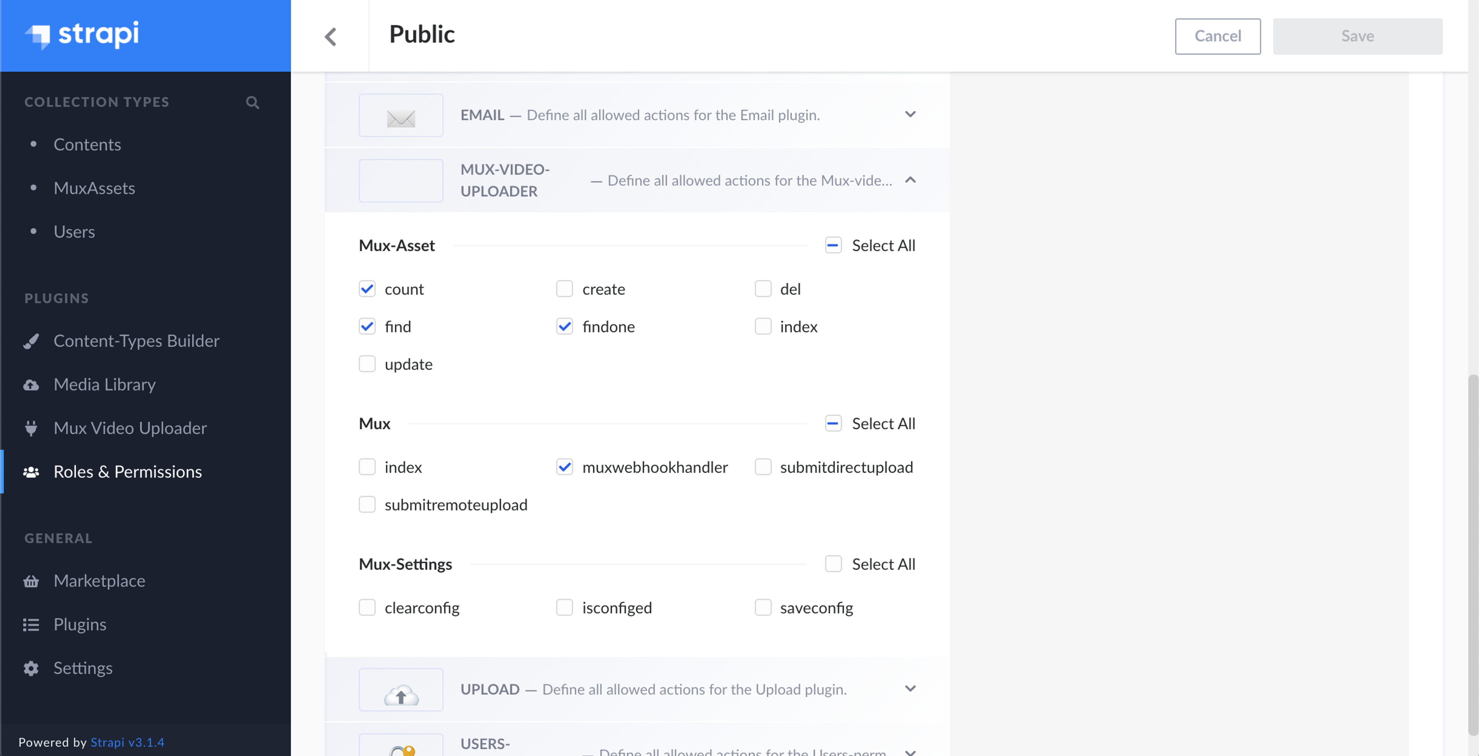Click the Plugins icon

tap(32, 624)
